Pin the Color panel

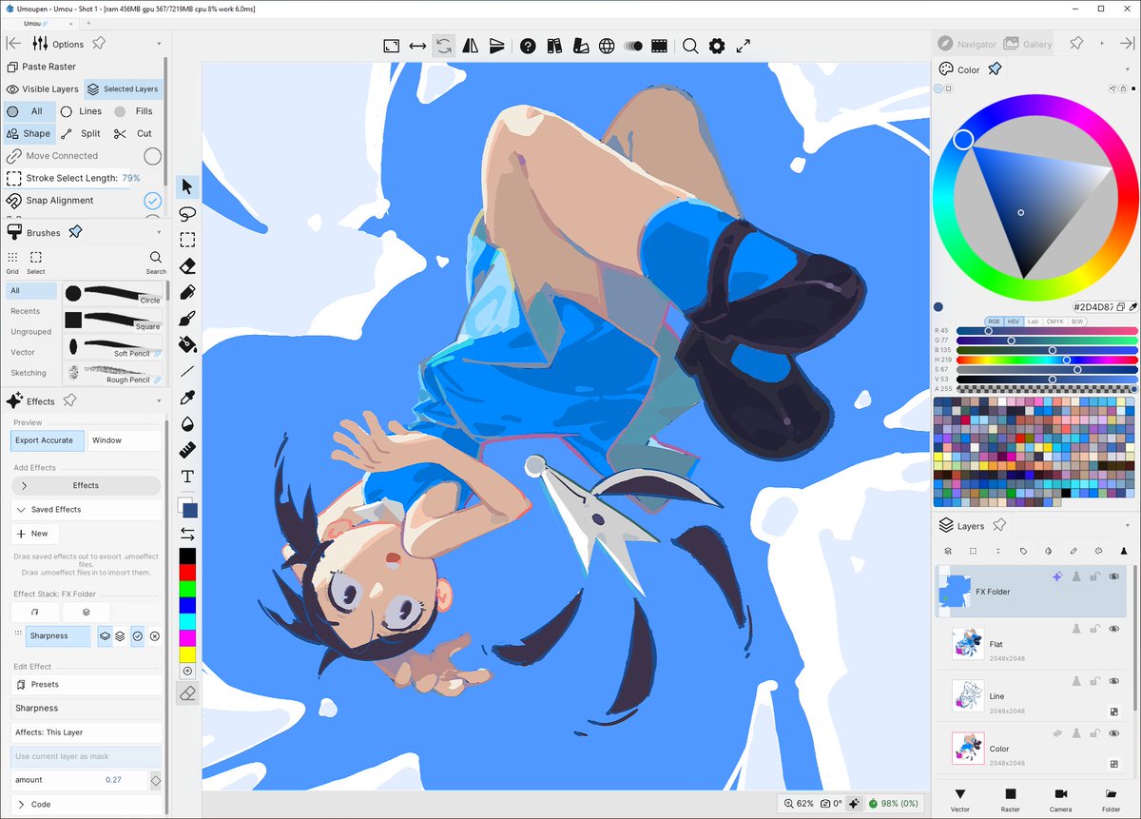click(995, 69)
